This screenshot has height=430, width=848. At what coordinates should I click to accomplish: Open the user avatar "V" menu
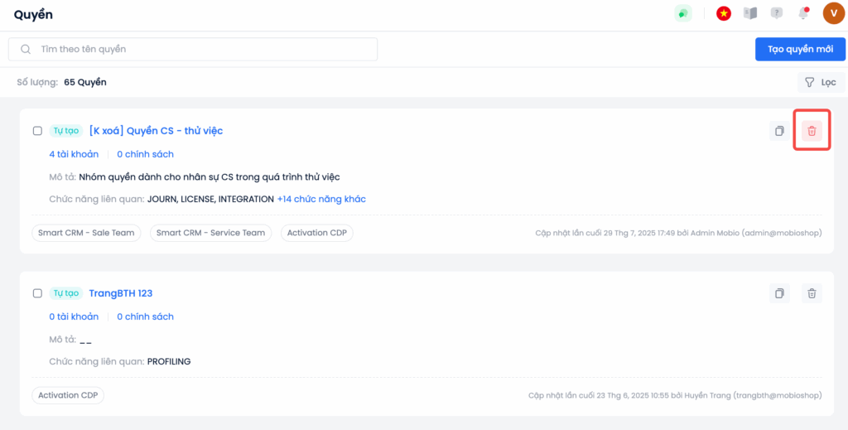pos(833,13)
